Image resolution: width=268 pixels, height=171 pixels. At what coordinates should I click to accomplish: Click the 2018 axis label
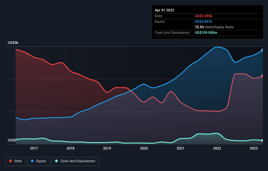pyautogui.click(x=71, y=148)
